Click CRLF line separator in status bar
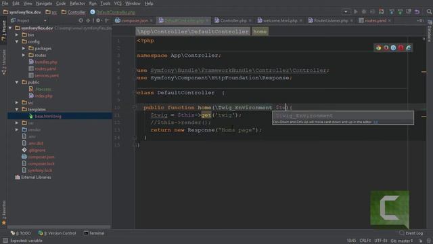 tap(365, 241)
